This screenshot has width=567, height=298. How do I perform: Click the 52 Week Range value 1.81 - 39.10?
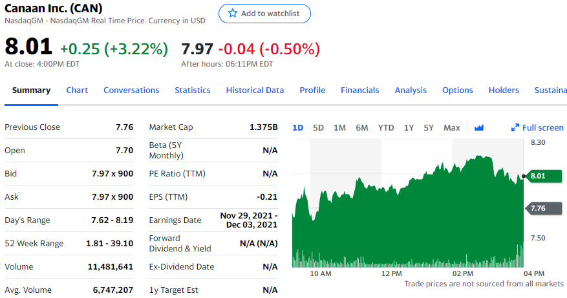tap(109, 244)
